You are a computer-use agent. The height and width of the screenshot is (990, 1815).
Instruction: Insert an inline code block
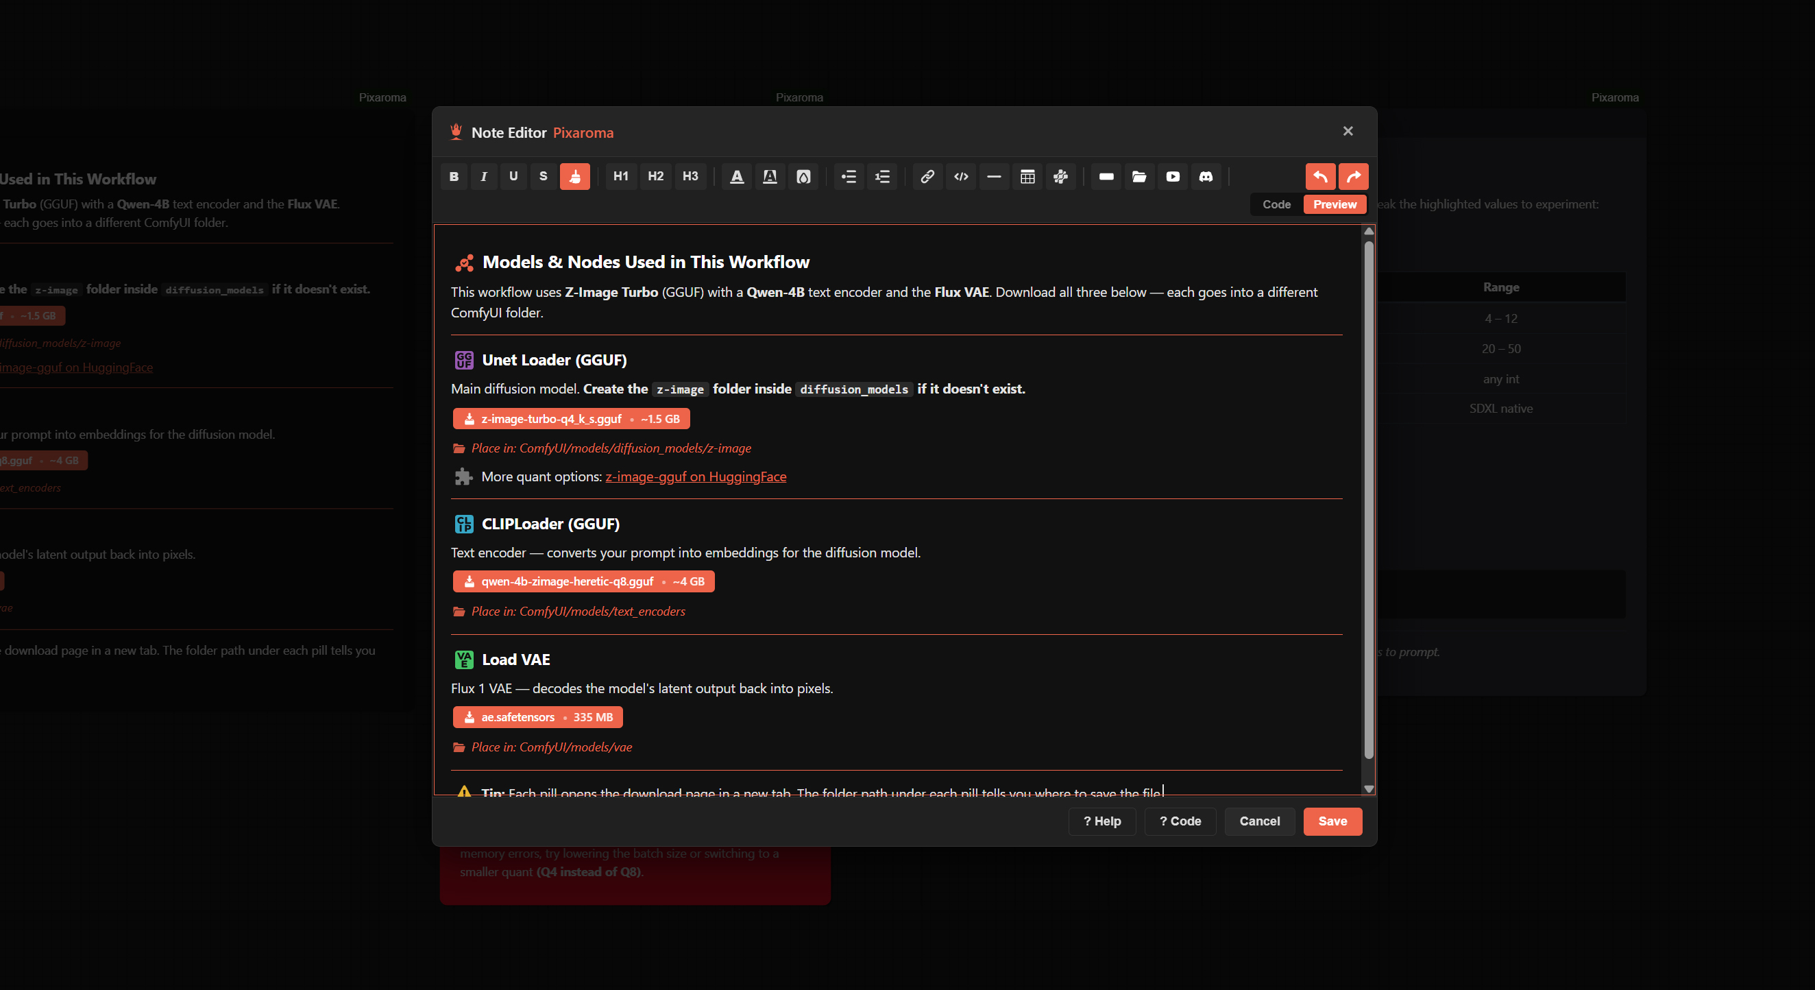pyautogui.click(x=961, y=176)
